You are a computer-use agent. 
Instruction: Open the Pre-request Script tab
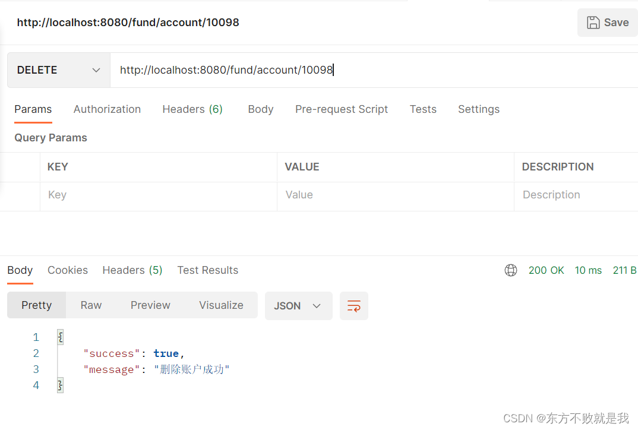tap(341, 109)
